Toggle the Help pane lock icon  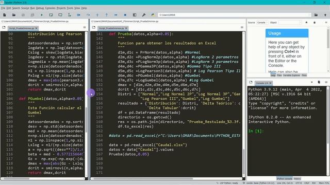315,23
